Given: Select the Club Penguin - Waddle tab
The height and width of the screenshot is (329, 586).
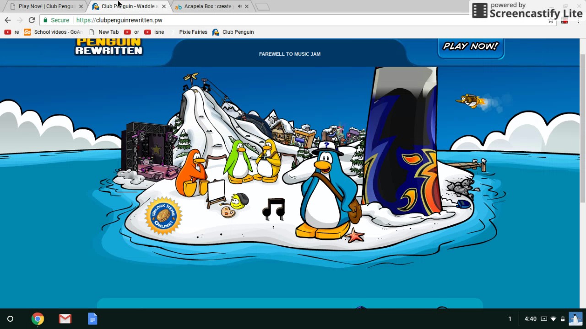Looking at the screenshot, I should pos(129,6).
